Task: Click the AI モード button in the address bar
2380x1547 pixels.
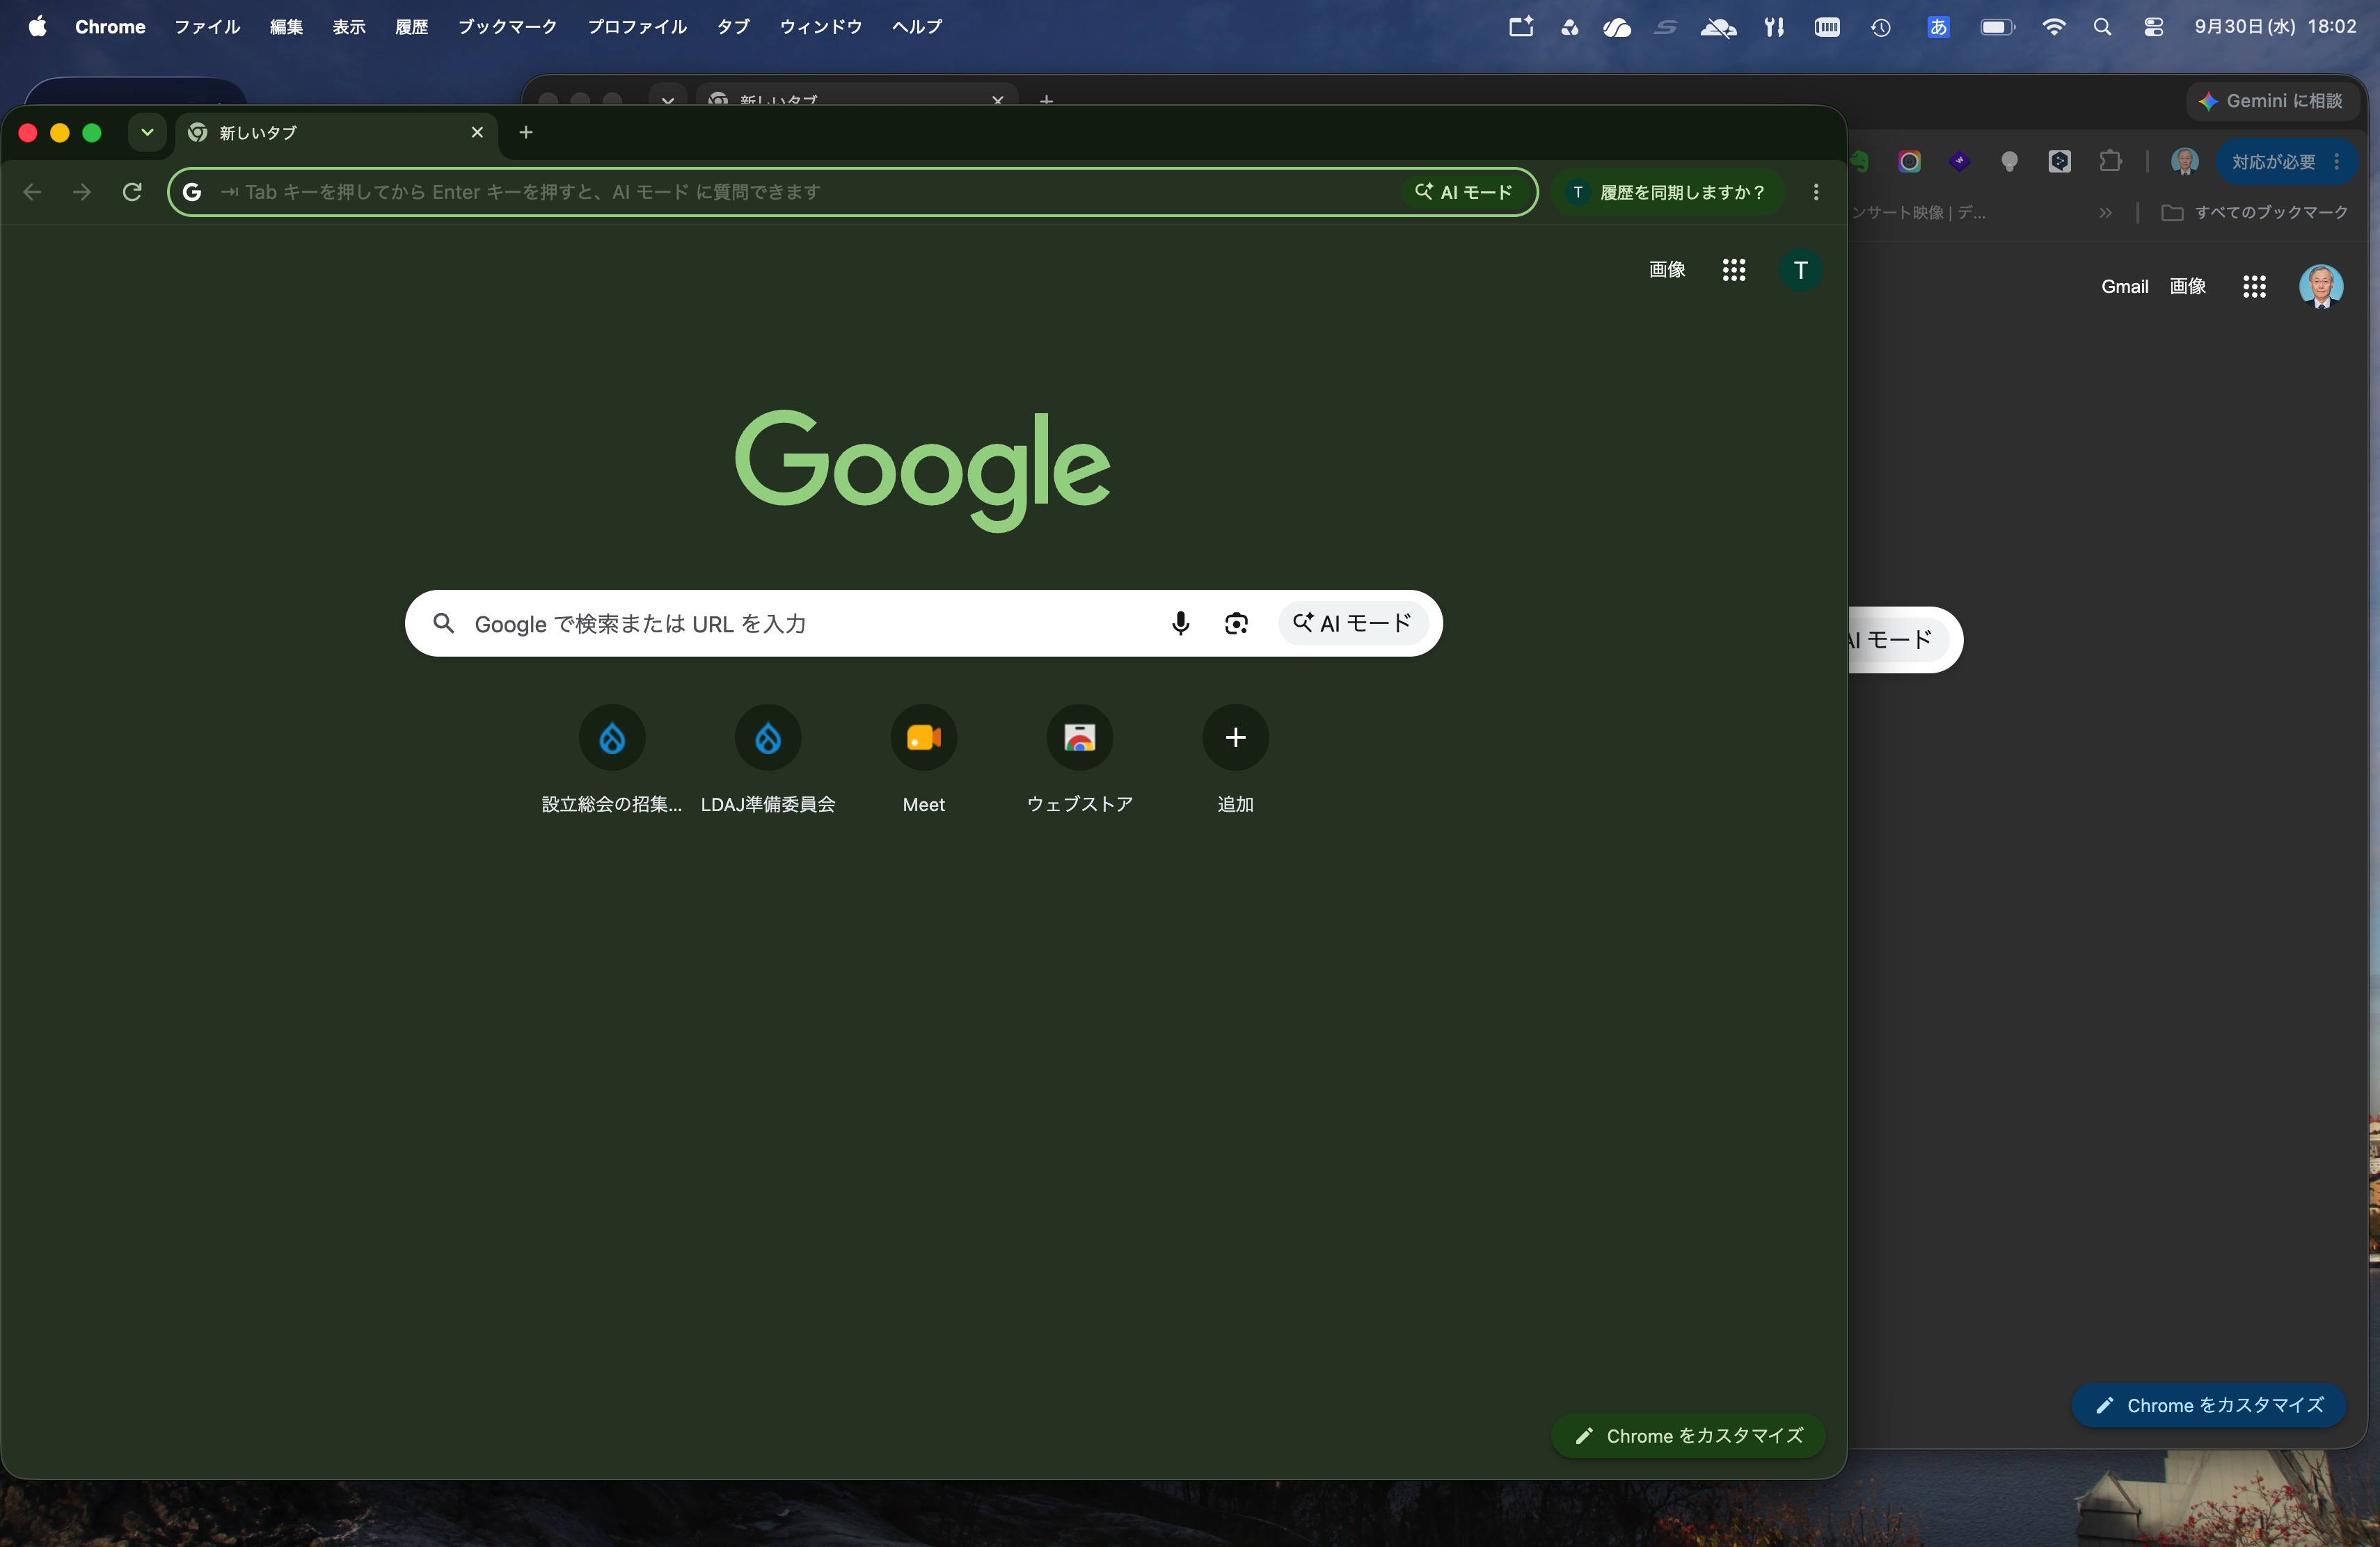Action: 1464,192
